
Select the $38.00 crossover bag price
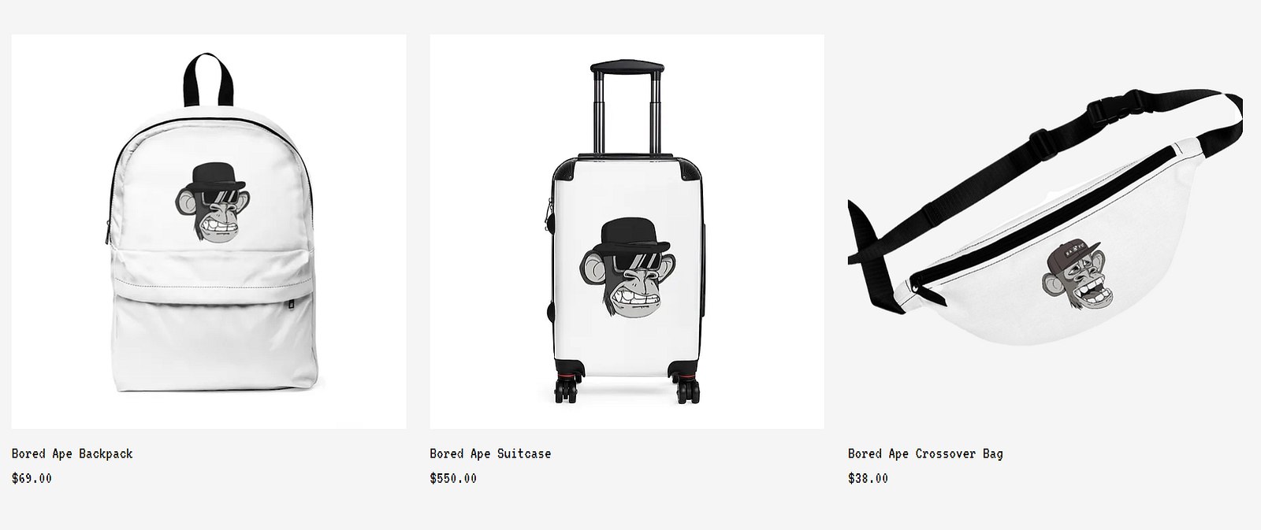pyautogui.click(x=868, y=478)
